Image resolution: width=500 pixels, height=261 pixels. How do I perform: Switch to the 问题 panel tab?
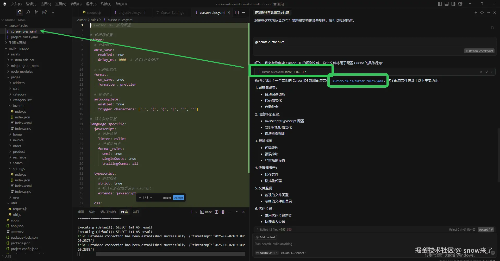coord(81,212)
